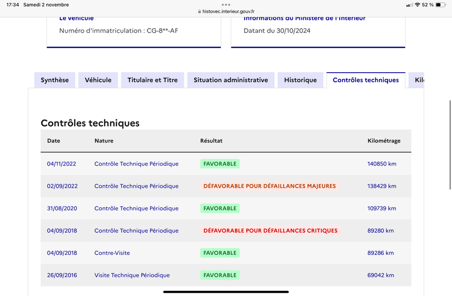Tap the battery icon in status bar
Viewport: 452px width, 296px height.
pyautogui.click(x=441, y=5)
